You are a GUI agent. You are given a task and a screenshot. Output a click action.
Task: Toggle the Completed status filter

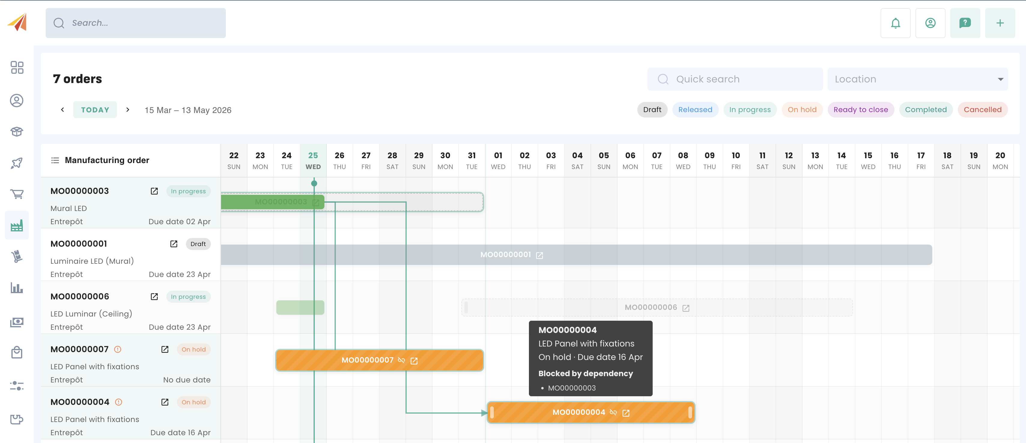pos(925,110)
